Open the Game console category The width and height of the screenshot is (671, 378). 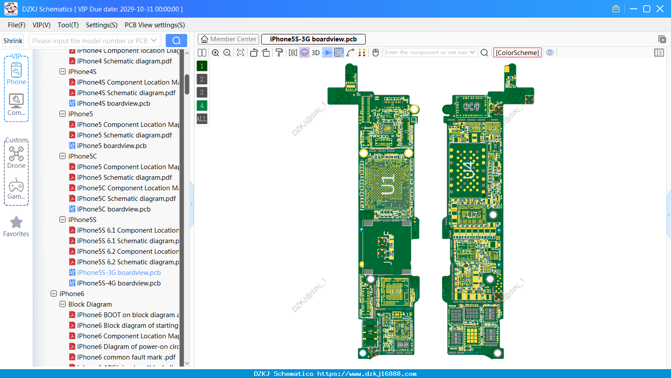tap(16, 189)
